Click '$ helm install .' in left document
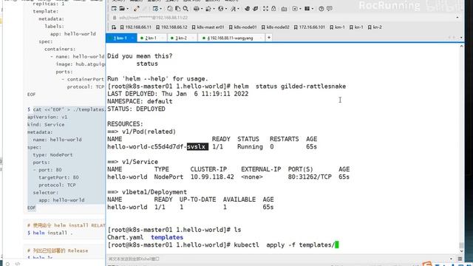473x266 pixels. (50, 233)
